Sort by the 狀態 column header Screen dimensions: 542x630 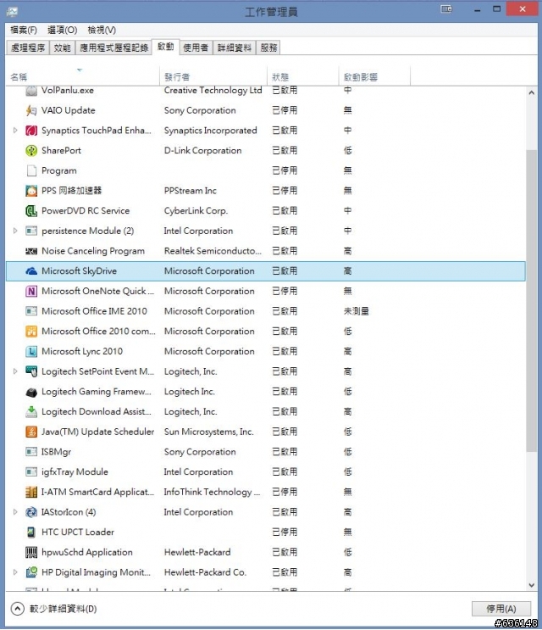(x=303, y=77)
